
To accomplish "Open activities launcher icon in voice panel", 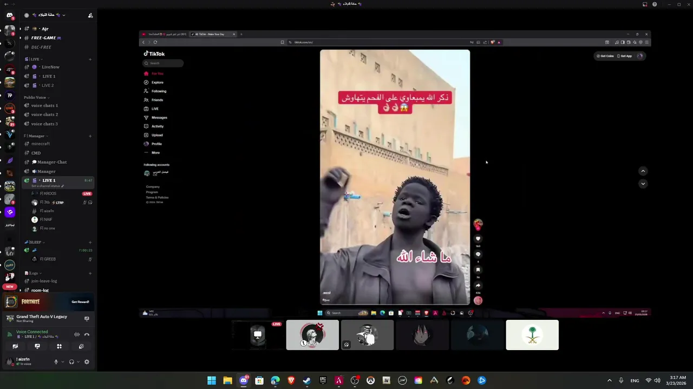I will click(x=59, y=346).
